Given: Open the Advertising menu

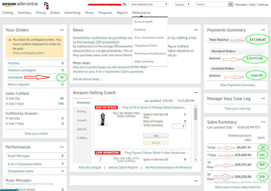Looking at the screenshot, I should tap(72, 13).
